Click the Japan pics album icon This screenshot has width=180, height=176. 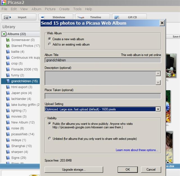[8, 93]
